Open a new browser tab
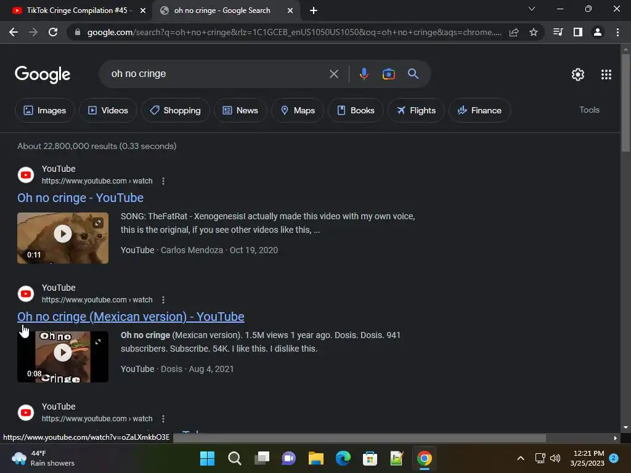Screen dimensions: 631x473 point(314,10)
